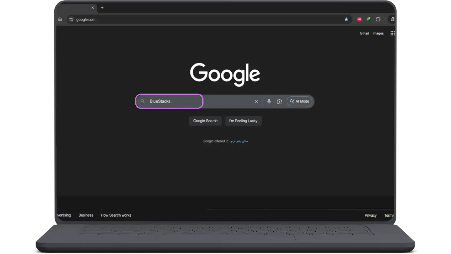Start voice search with microphone icon
The height and width of the screenshot is (254, 451).
point(269,101)
